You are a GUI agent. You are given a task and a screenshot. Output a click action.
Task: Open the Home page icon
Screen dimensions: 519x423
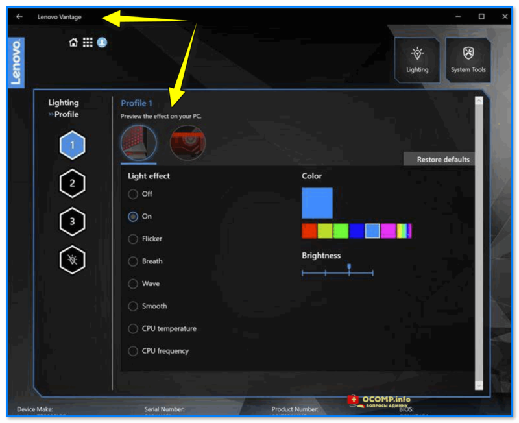click(73, 42)
